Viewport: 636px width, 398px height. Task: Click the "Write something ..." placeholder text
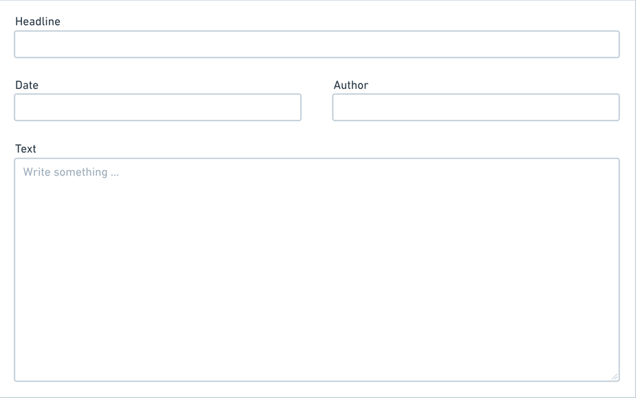(71, 172)
